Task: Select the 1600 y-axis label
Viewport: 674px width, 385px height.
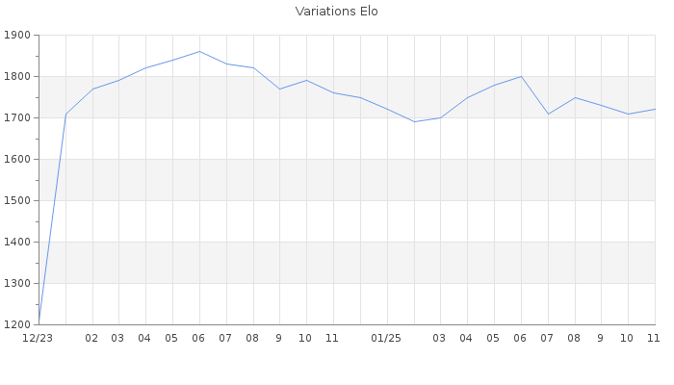Action: [x=16, y=160]
